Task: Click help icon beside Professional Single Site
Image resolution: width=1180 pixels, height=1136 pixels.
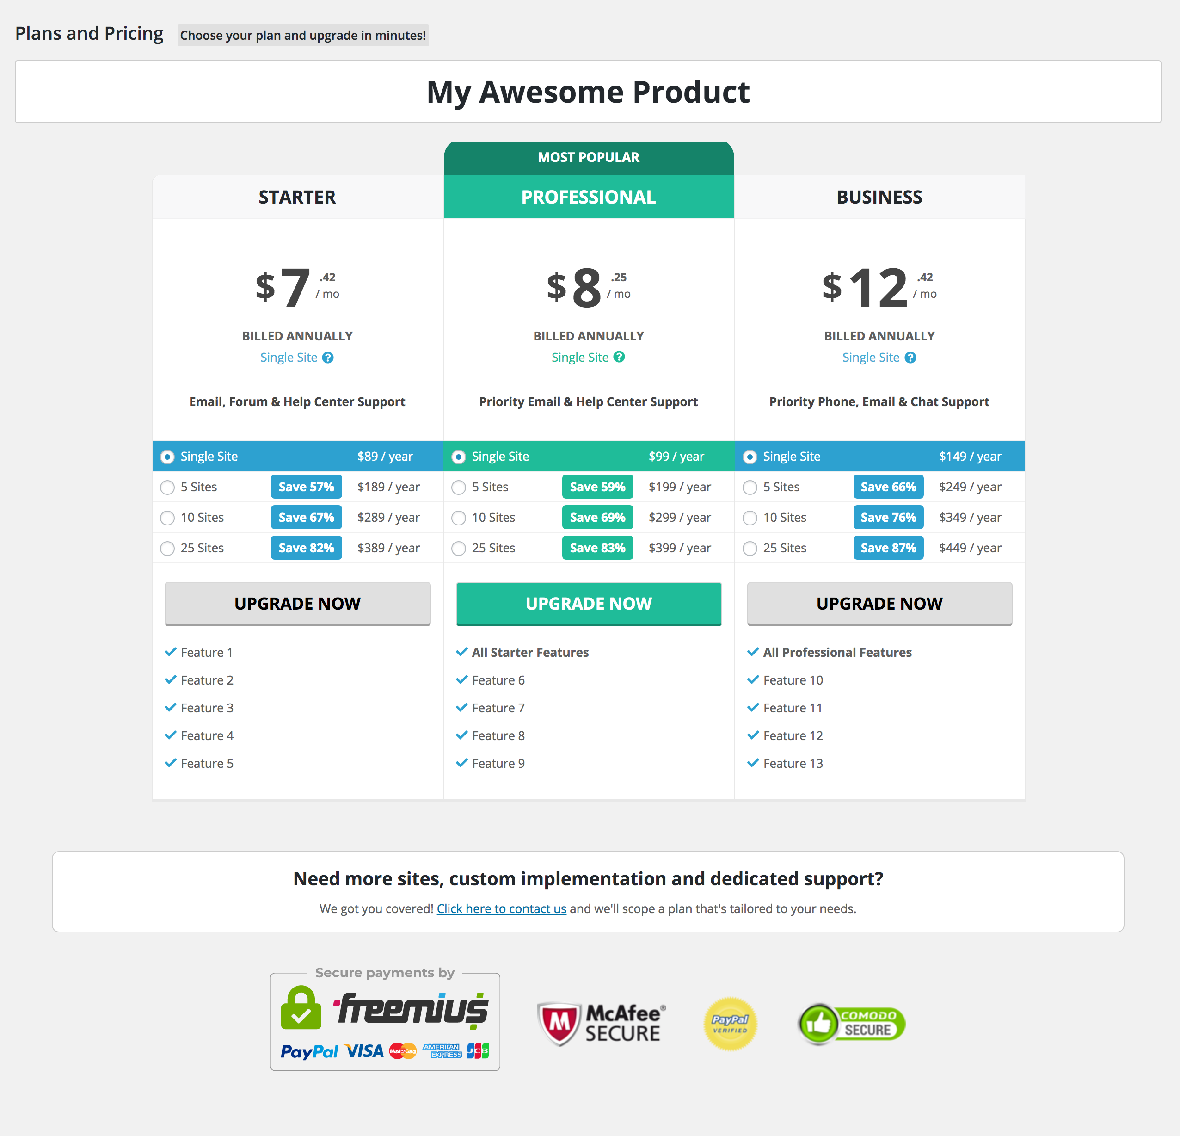Action: tap(619, 357)
